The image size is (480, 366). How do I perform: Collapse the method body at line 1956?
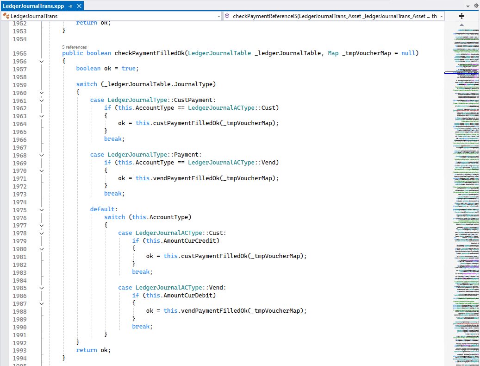42,61
